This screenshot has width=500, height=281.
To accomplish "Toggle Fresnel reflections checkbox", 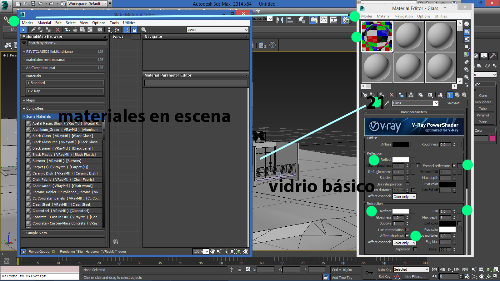I will tap(454, 166).
